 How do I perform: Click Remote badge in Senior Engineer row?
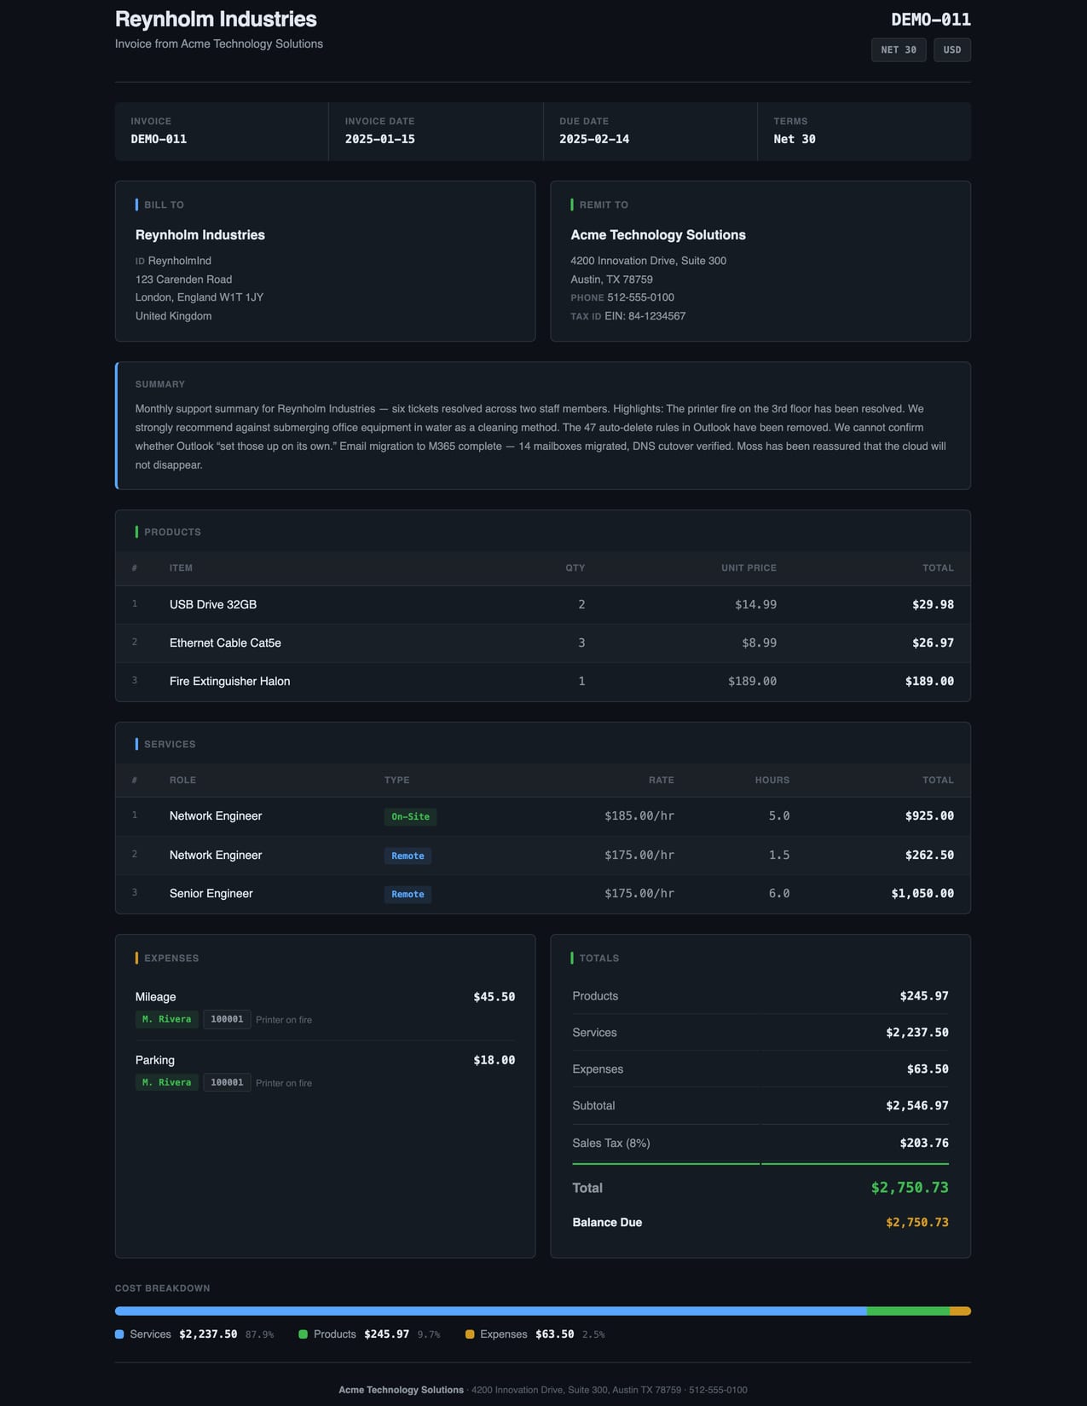click(x=408, y=894)
